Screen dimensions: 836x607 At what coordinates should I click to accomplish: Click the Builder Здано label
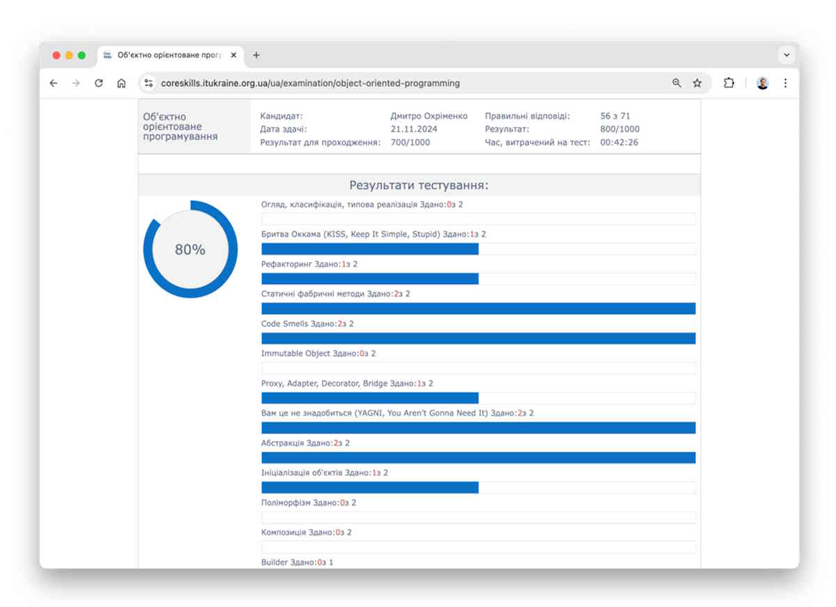click(x=297, y=562)
